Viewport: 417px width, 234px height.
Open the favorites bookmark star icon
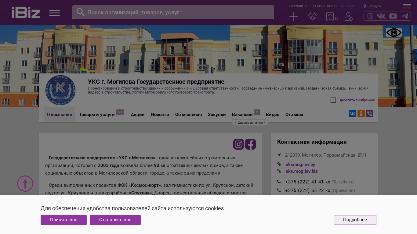pos(330,16)
